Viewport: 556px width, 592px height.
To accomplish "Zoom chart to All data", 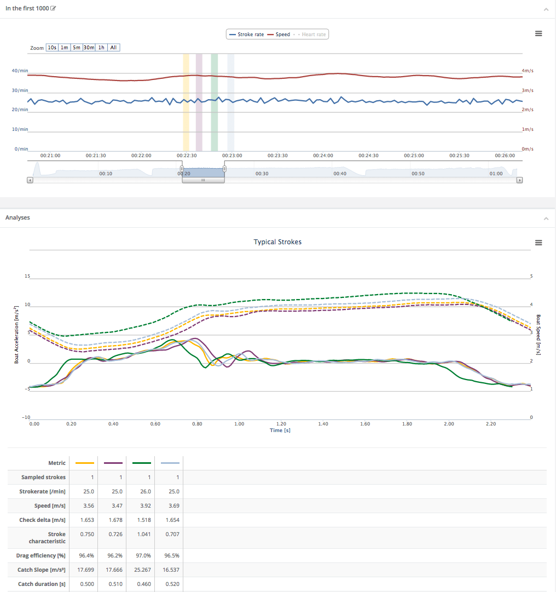I will (113, 48).
